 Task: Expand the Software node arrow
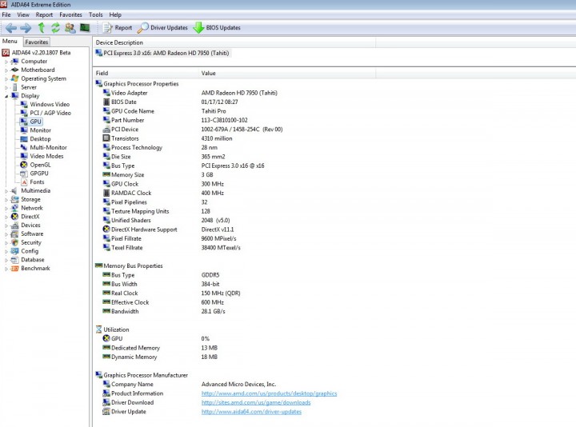point(6,234)
